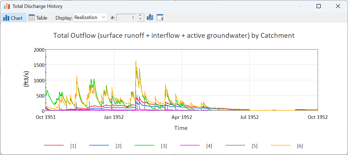Select legend entry [3] green line

151,146
